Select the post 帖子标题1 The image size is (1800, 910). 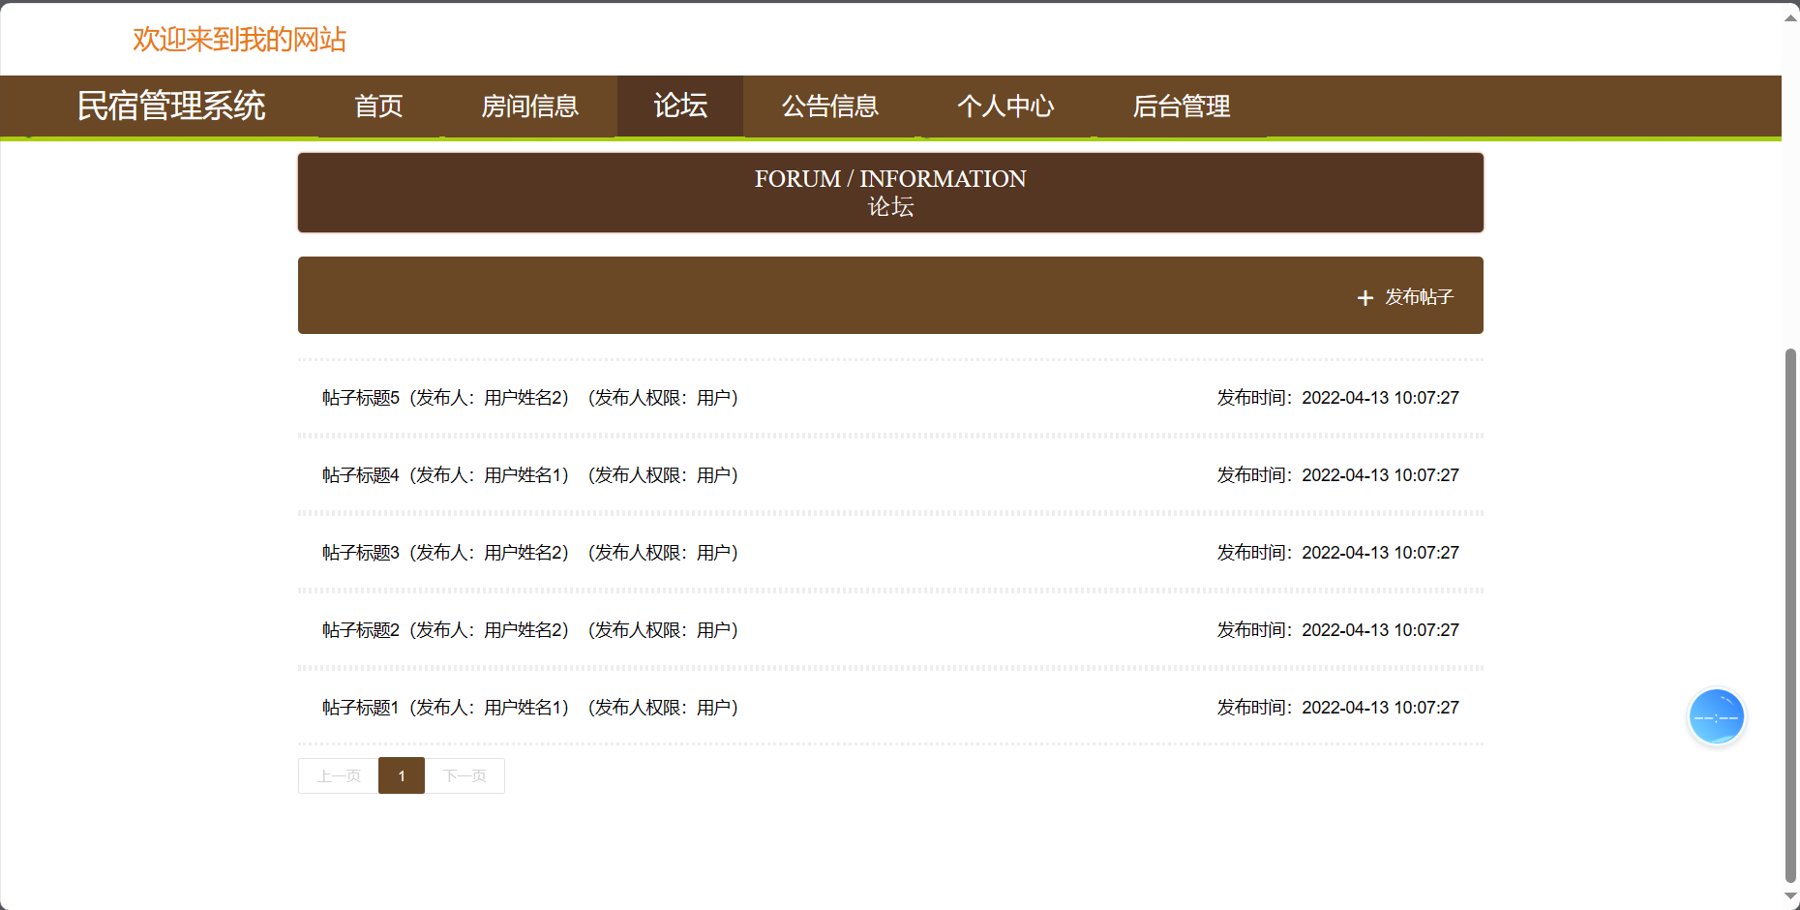[x=360, y=708]
